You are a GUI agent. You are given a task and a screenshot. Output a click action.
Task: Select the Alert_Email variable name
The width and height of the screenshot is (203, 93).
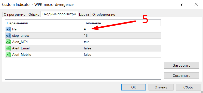click(x=21, y=48)
